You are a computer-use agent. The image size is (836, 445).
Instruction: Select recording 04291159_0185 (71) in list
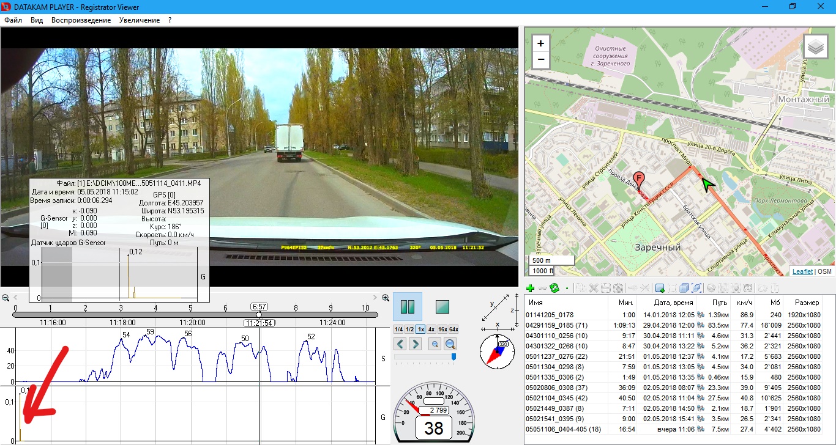[556, 325]
